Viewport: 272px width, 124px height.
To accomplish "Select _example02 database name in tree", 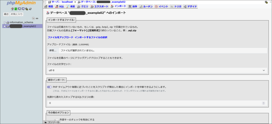I will coord(23,26).
